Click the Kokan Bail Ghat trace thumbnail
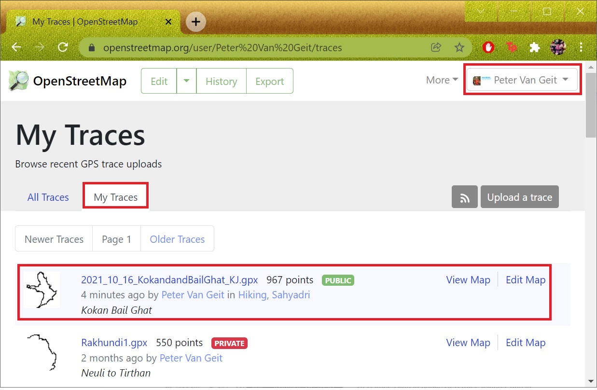Viewport: 597px width, 390px height. (42, 290)
